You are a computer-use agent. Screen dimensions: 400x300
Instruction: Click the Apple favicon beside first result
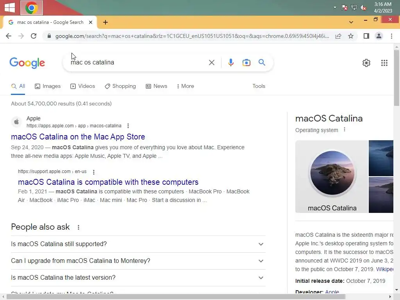(16, 122)
